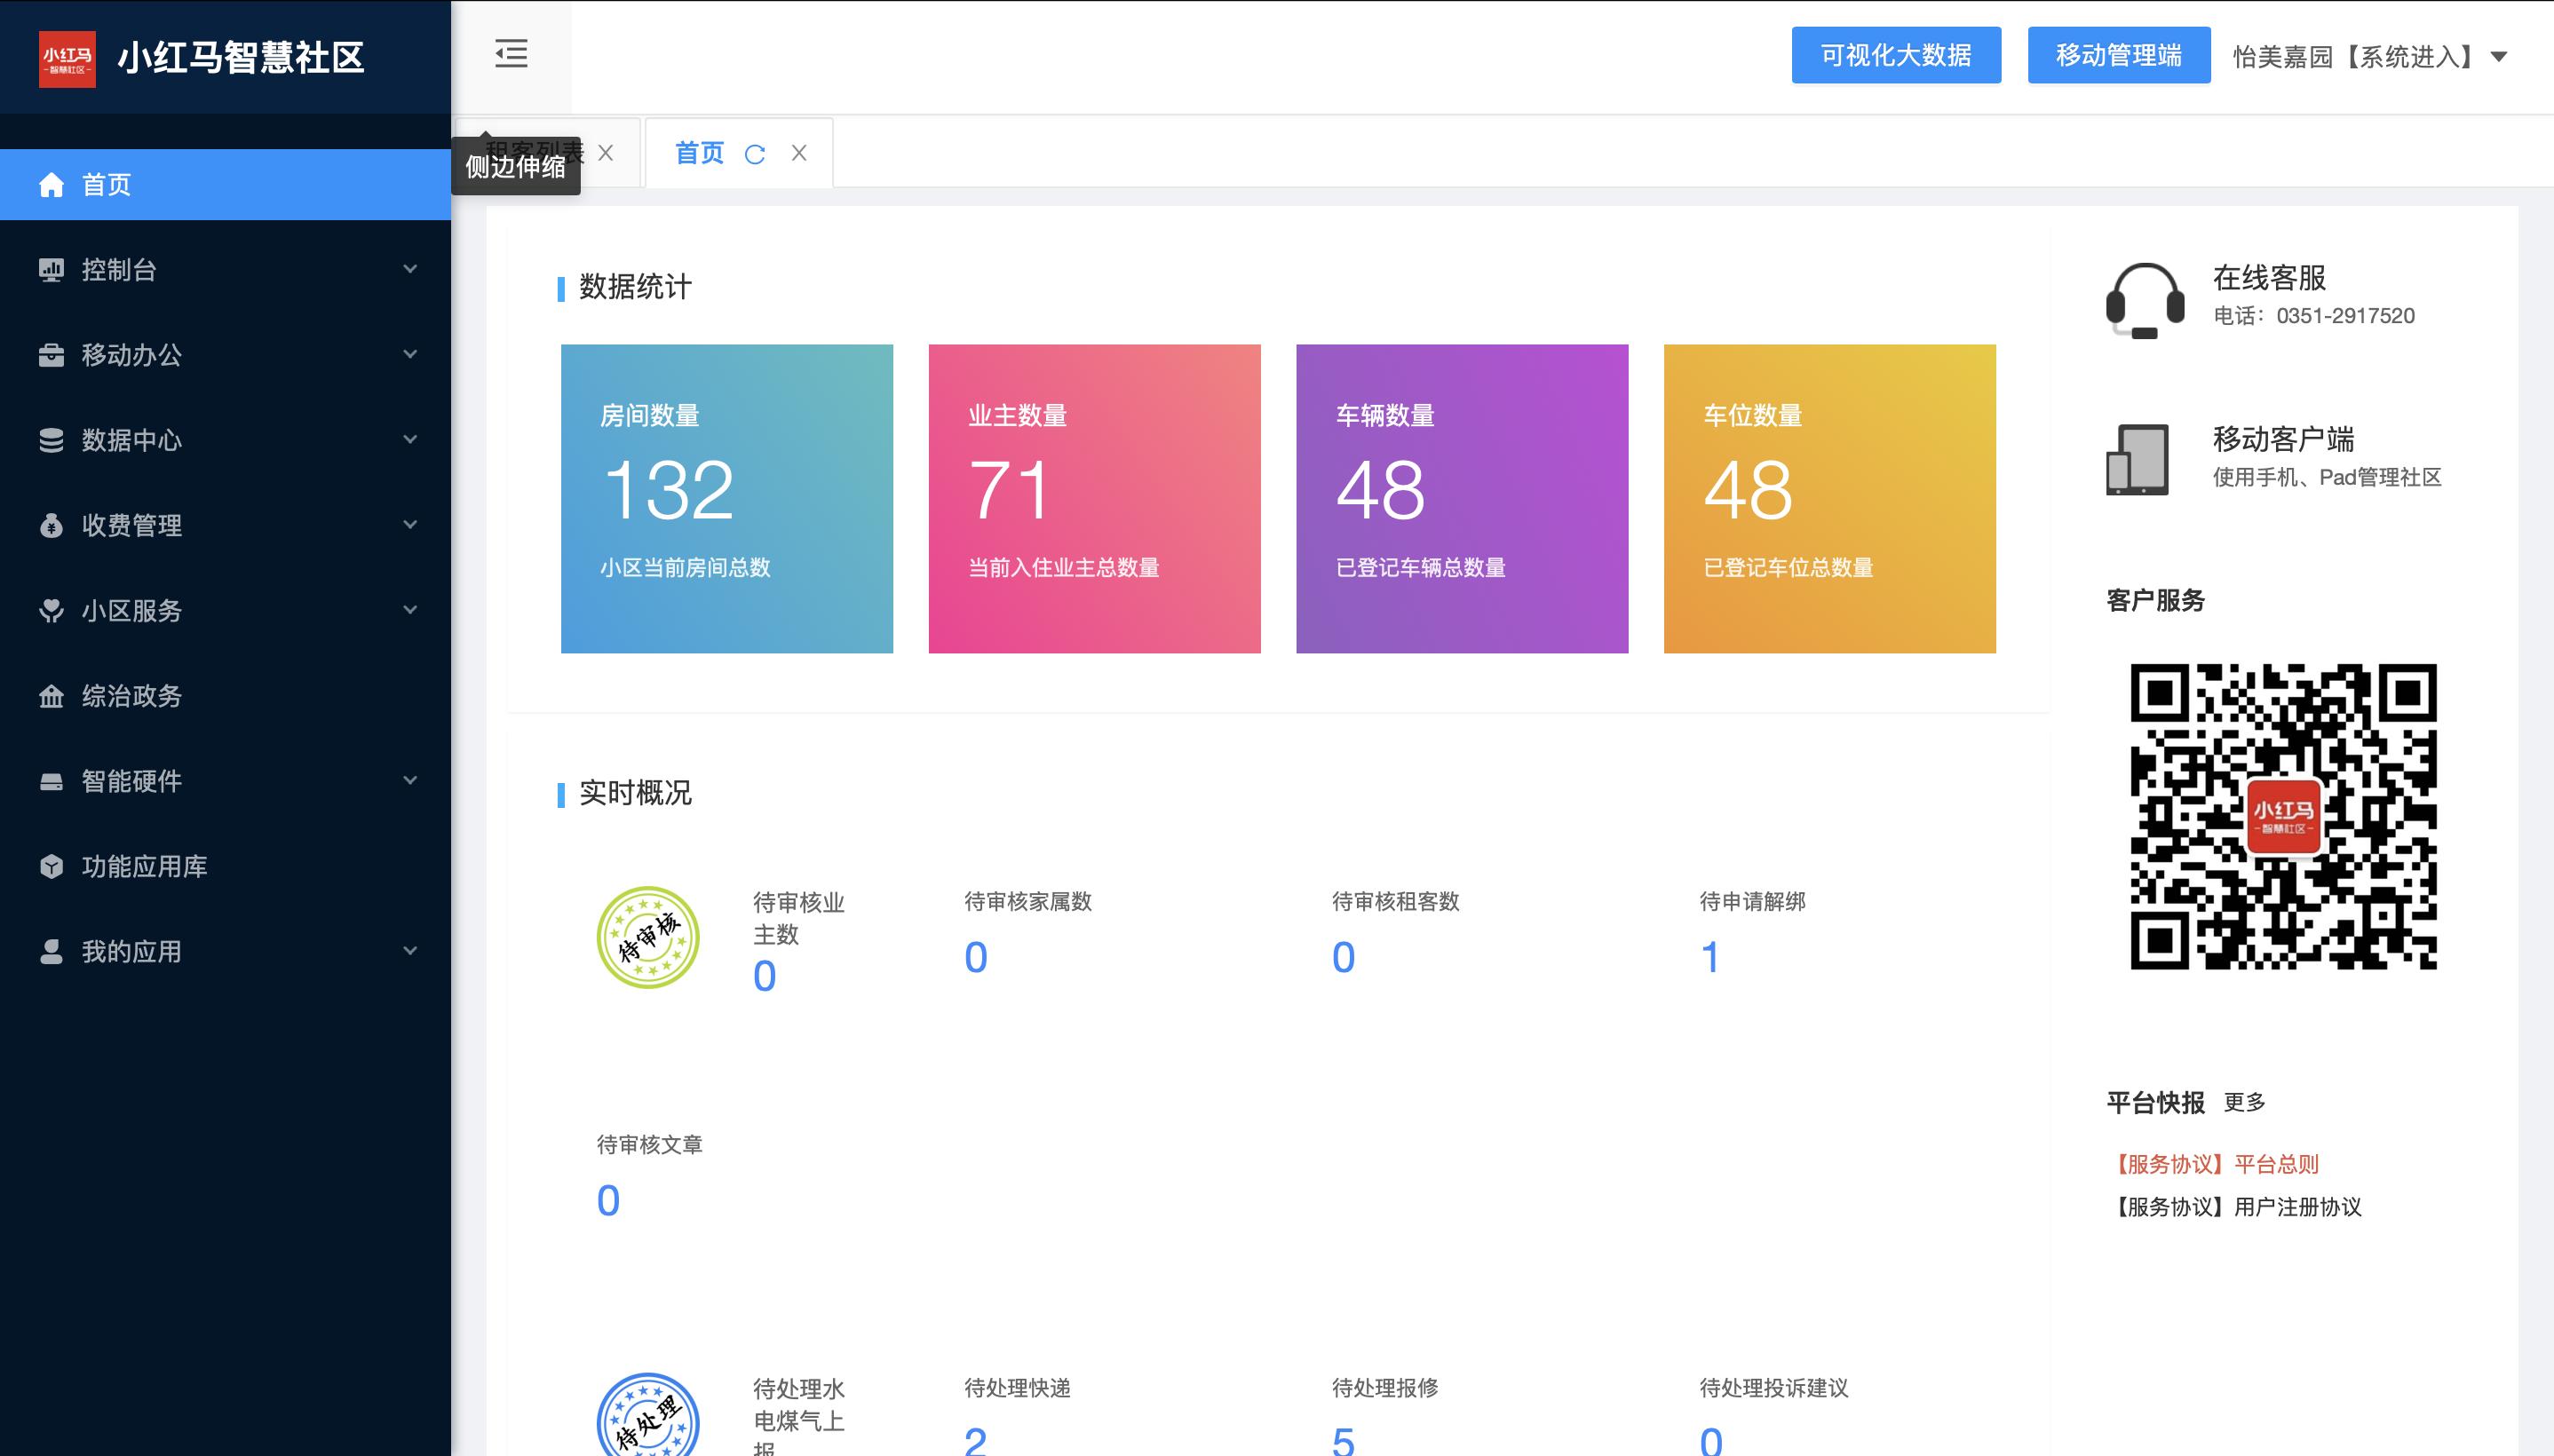Click the 待审核家属数 value 0
Screen dimensions: 2554x1456
(x=976, y=958)
